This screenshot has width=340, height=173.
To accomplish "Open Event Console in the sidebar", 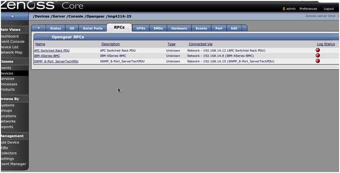I will tap(12, 42).
